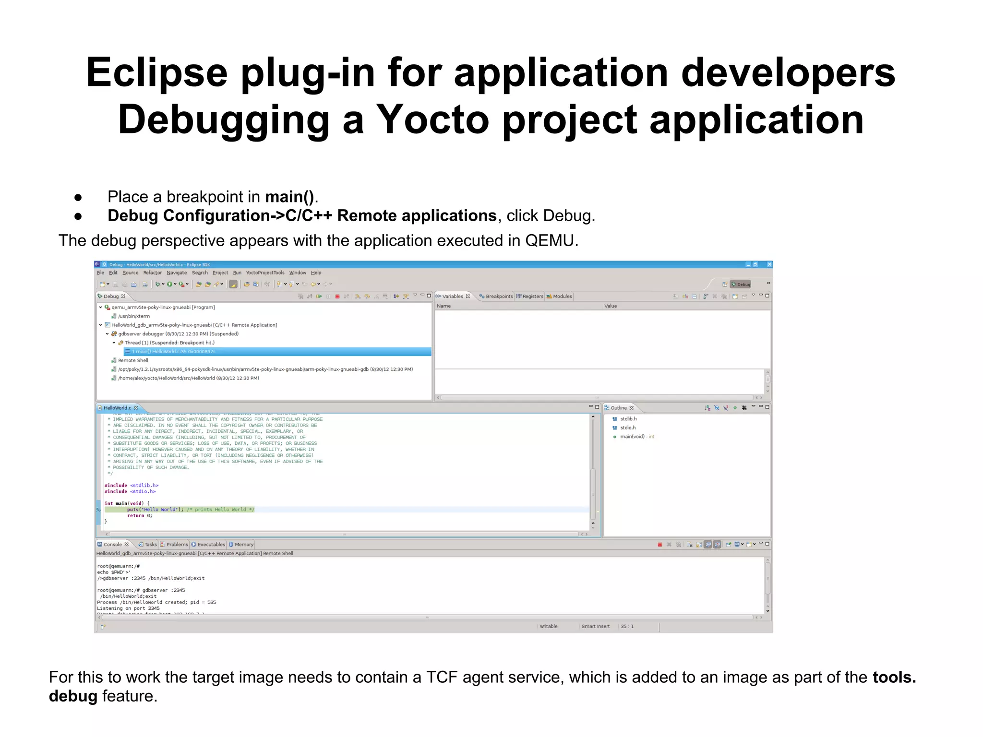Select the Debug perspective button
Screen dimensions: 983x737
coord(741,284)
